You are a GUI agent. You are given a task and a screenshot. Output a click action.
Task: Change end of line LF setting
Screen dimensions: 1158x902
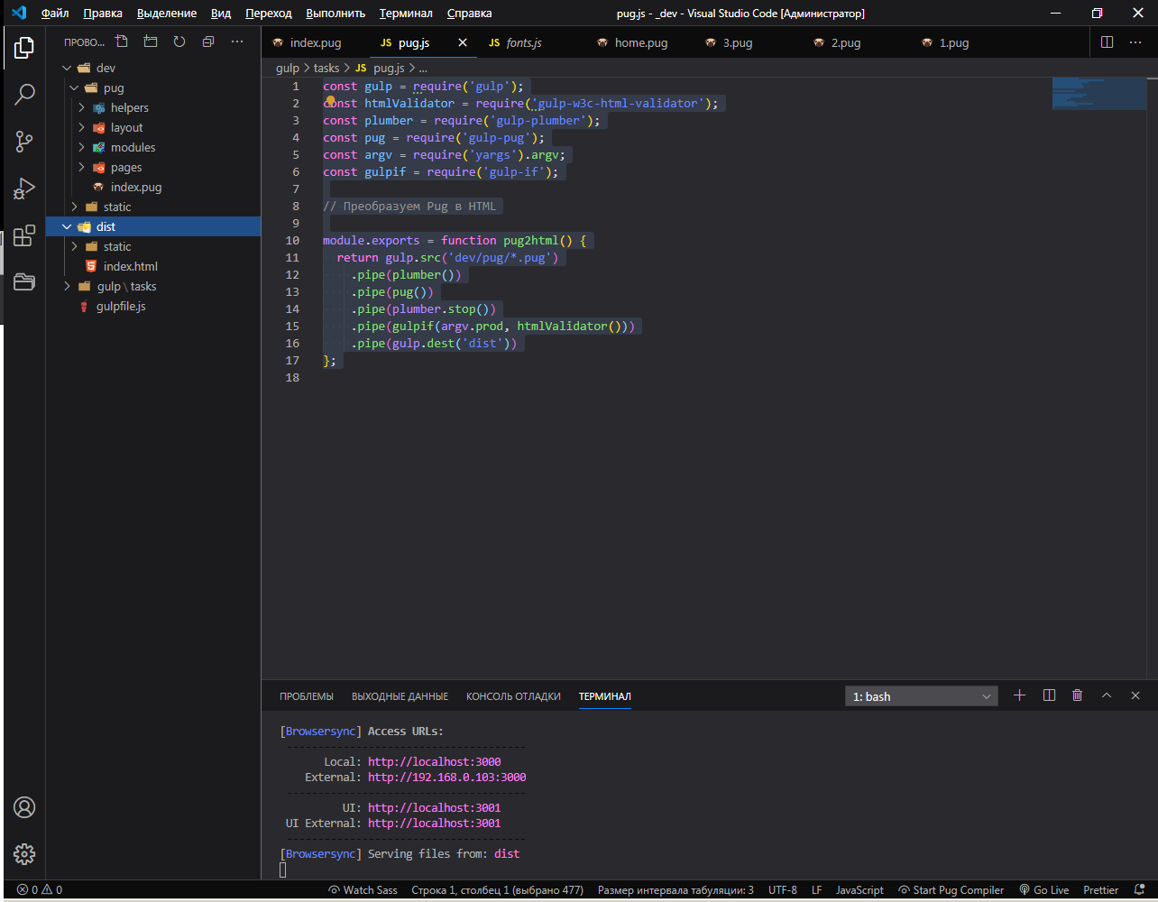[x=816, y=890]
